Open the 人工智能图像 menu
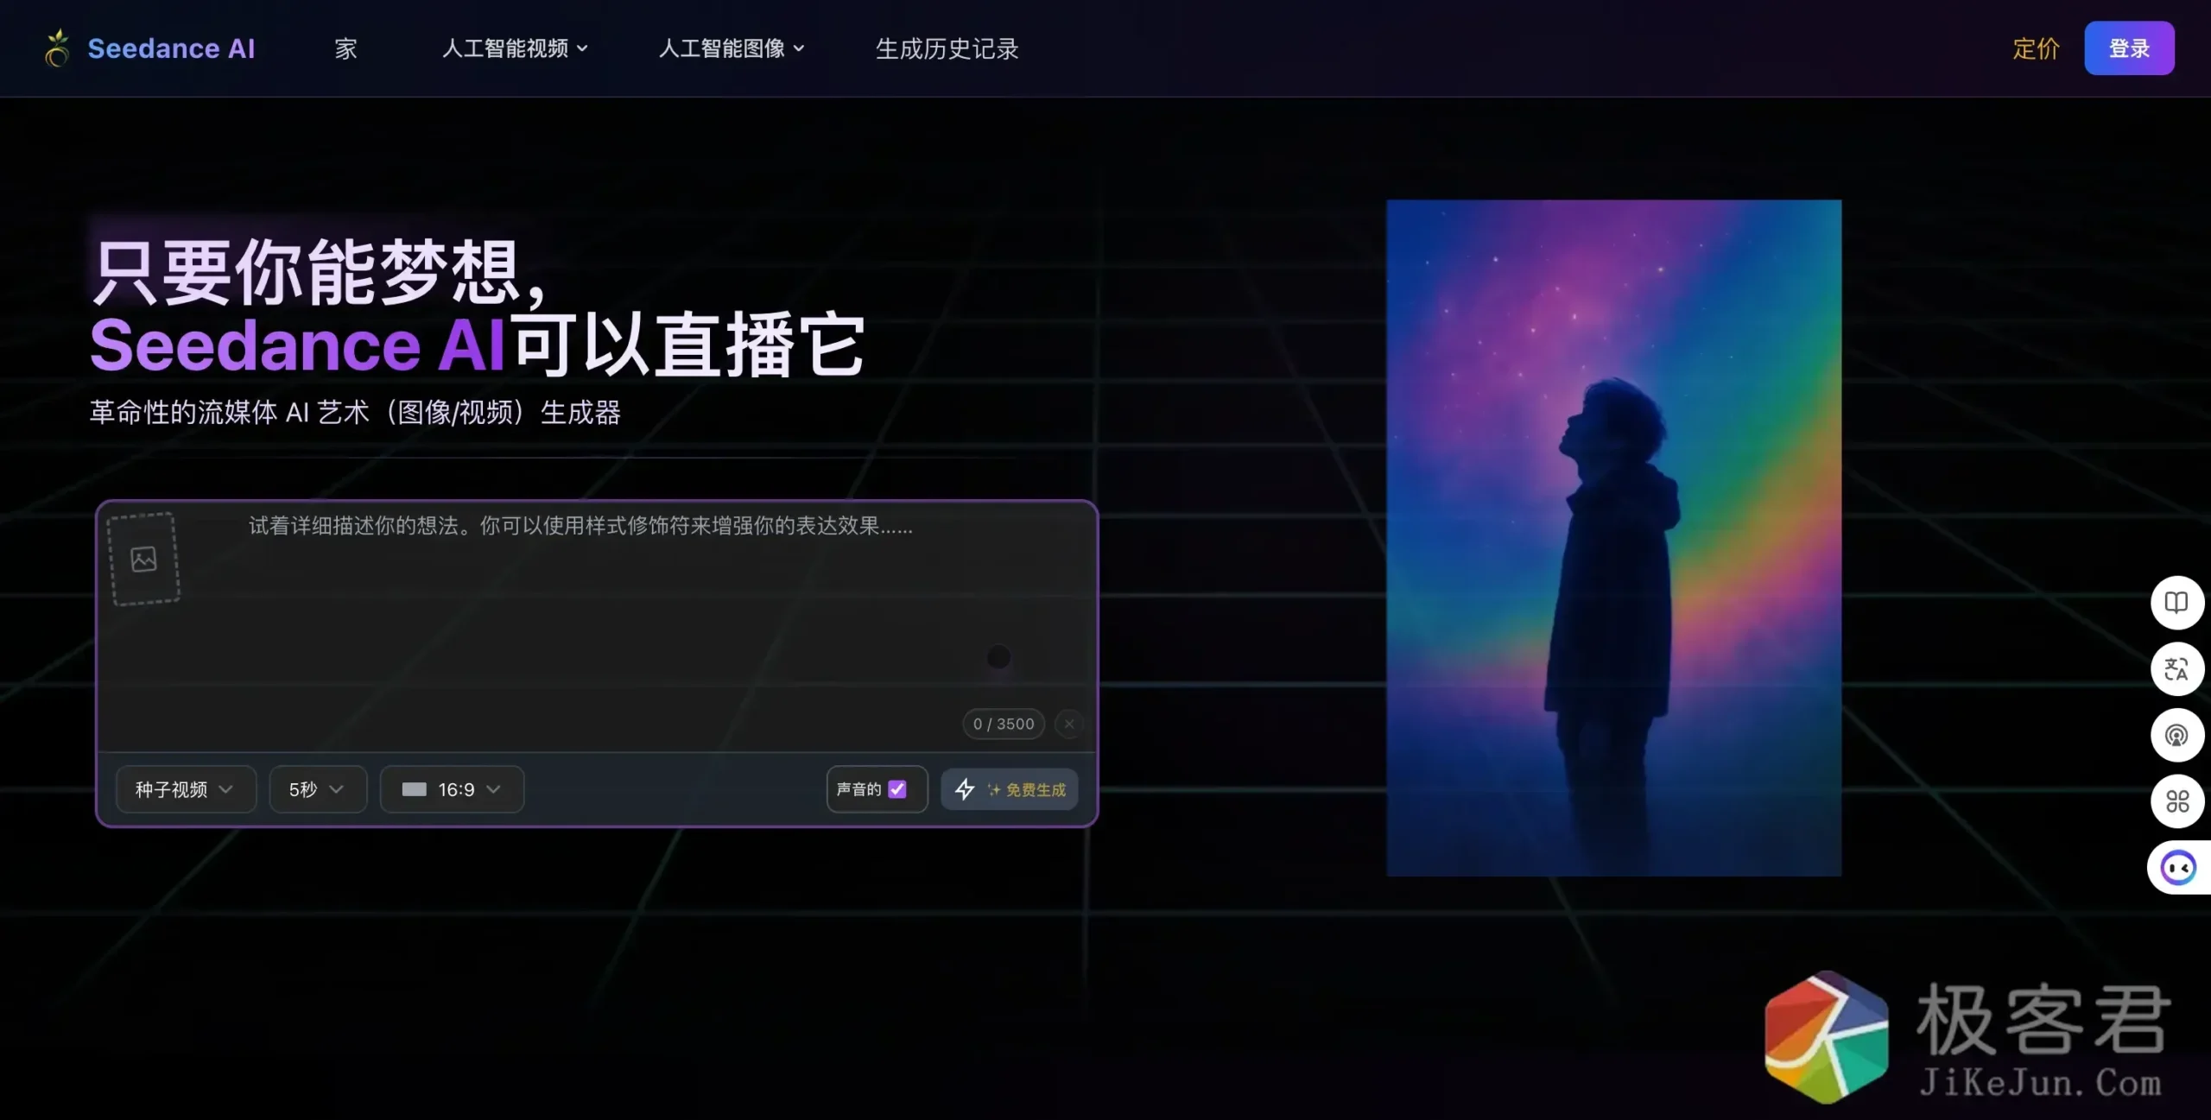2211x1120 pixels. tap(731, 48)
